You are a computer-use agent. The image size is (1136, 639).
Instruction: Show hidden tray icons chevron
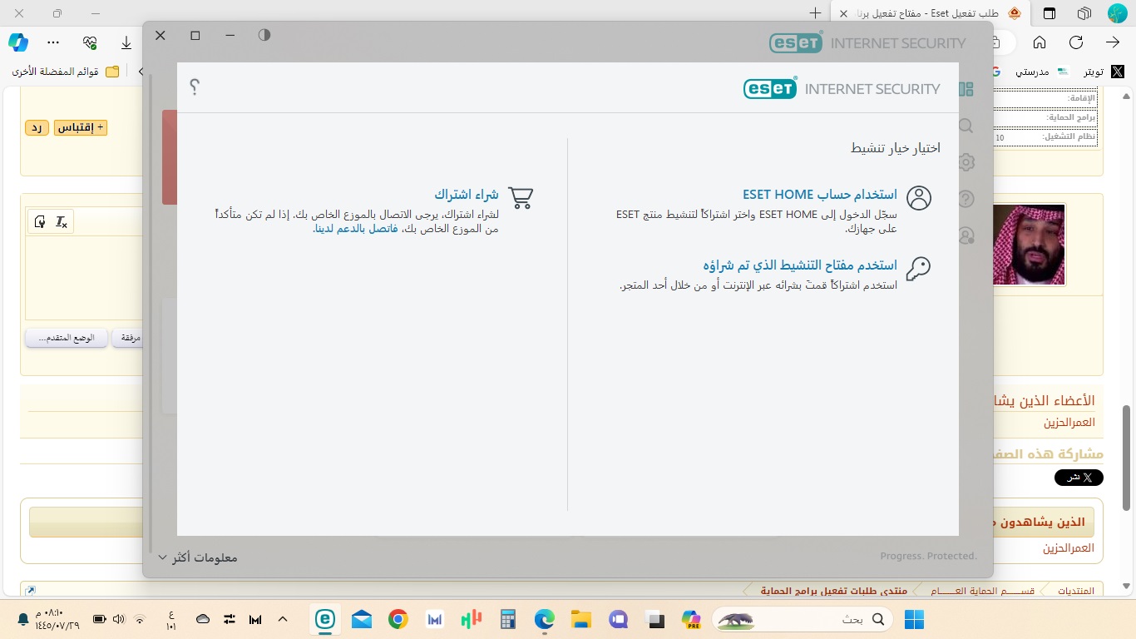pyautogui.click(x=282, y=619)
